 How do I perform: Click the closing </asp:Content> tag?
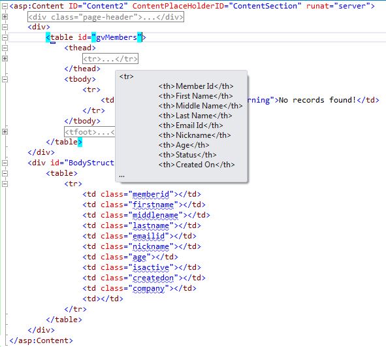point(41,340)
